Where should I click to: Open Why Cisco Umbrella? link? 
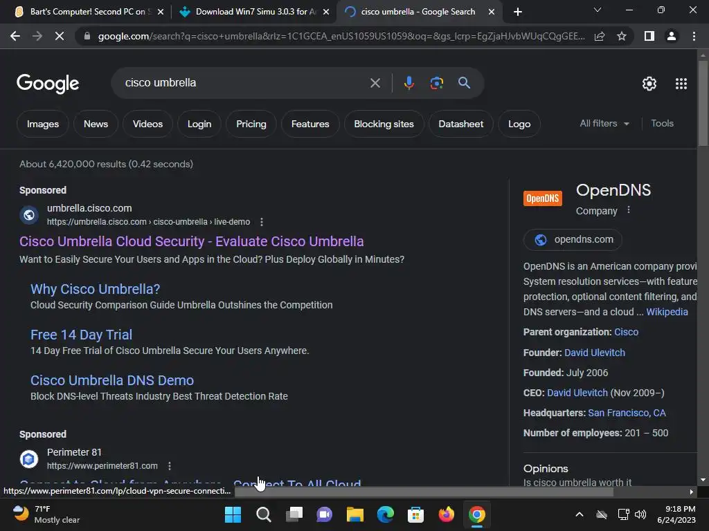click(95, 289)
